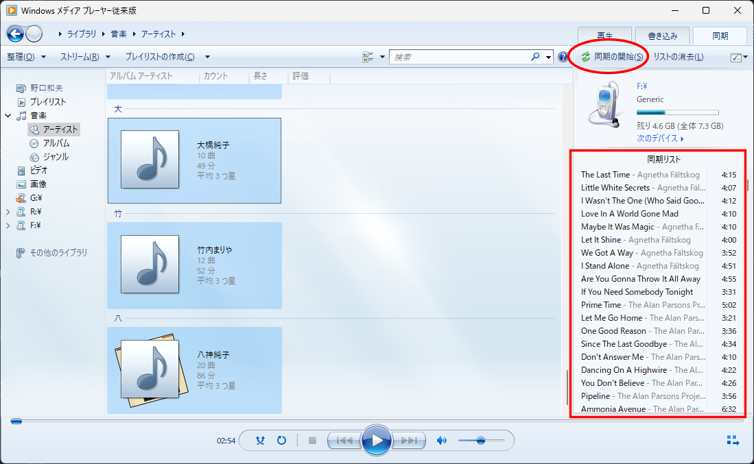This screenshot has width=754, height=464.
Task: Click the large Play button
Action: (x=376, y=440)
